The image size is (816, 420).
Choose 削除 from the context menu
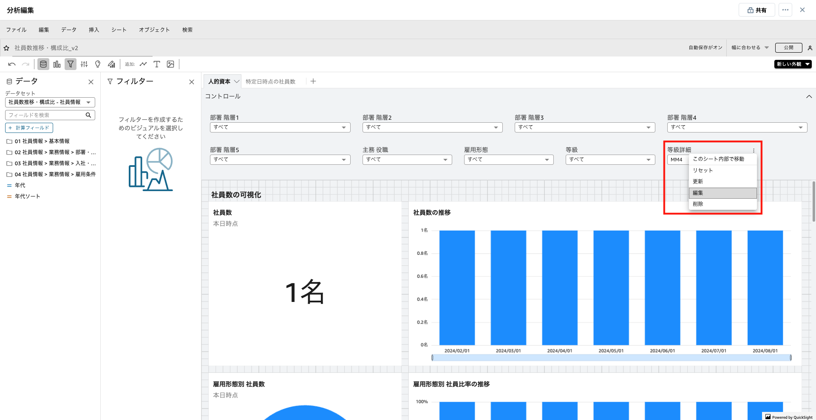pos(722,204)
